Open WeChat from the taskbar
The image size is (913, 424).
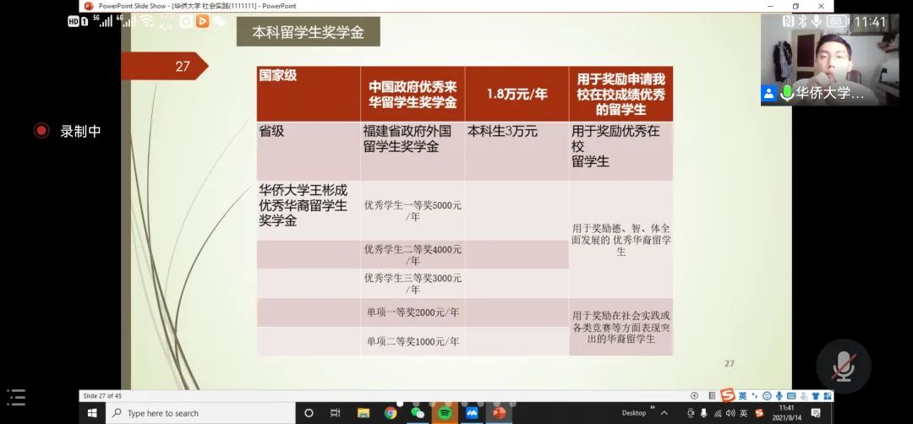(418, 413)
